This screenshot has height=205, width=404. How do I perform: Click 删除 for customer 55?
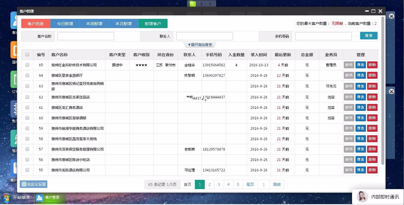click(x=372, y=170)
